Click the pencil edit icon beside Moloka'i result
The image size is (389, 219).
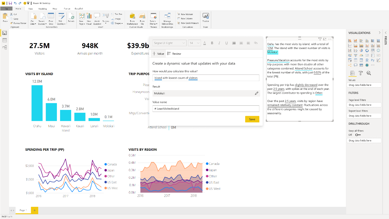click(257, 93)
